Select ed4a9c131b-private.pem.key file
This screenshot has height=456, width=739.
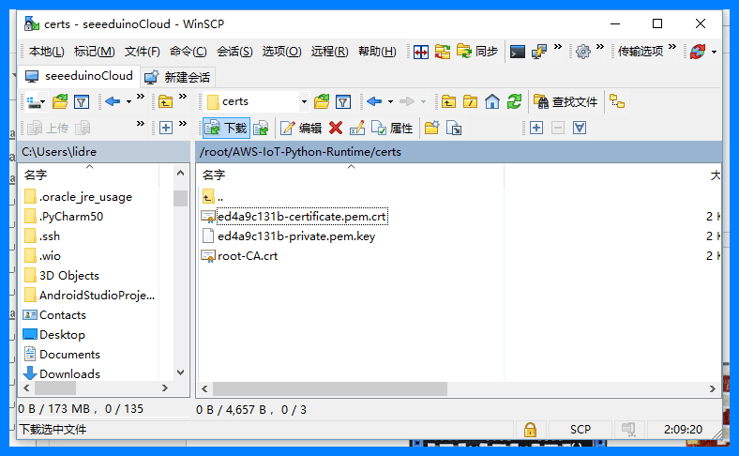296,236
